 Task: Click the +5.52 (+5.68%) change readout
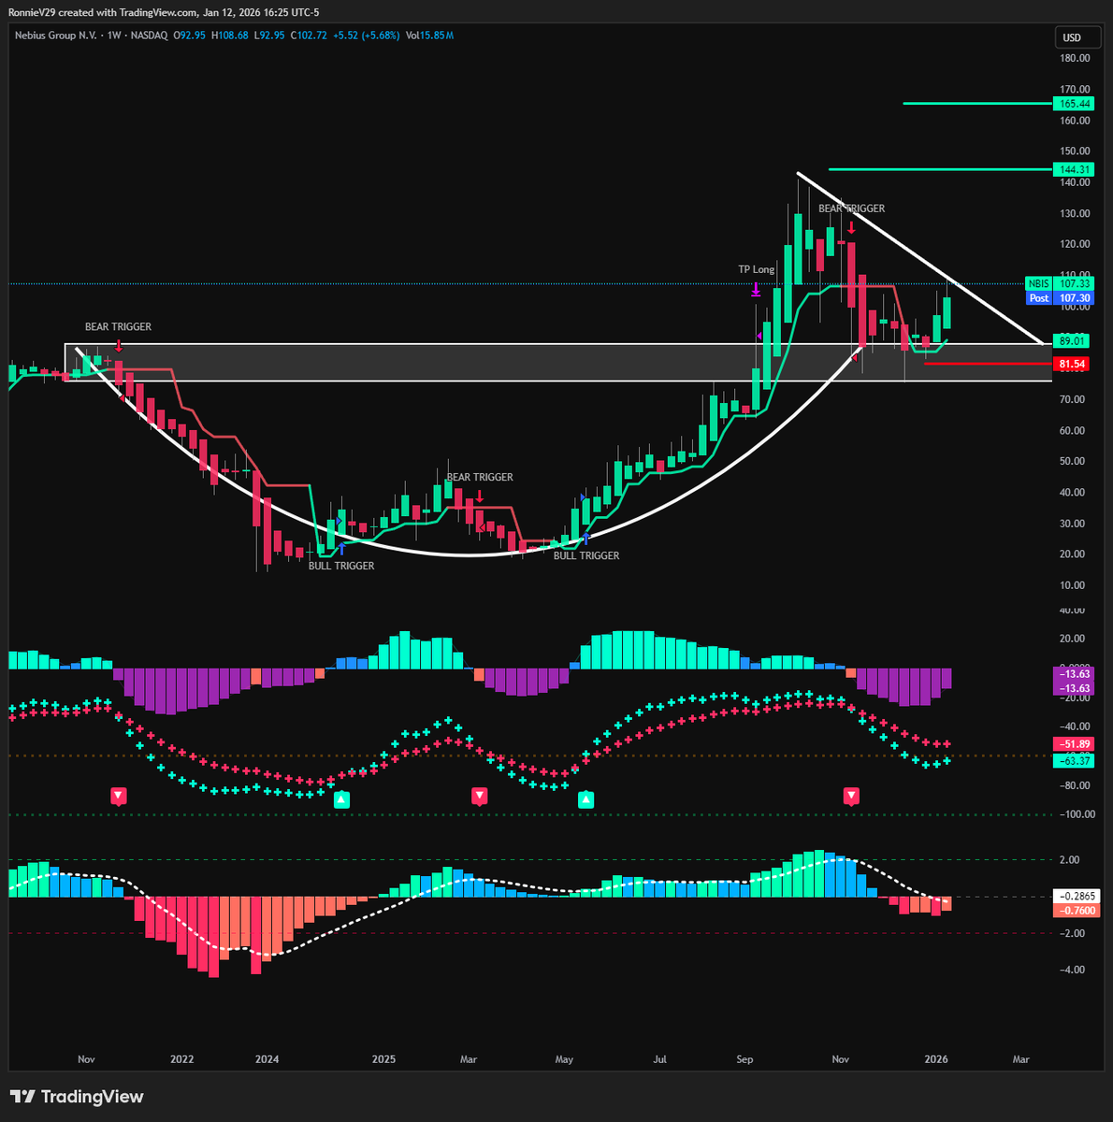367,36
